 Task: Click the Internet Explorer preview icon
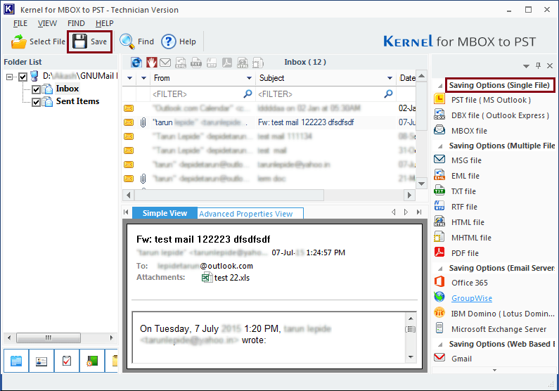point(136,63)
